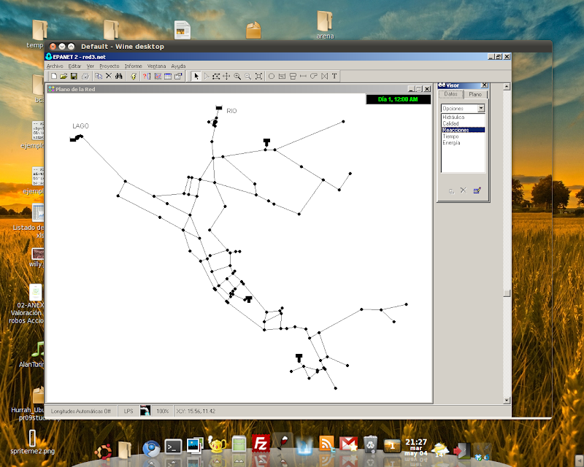Switch to the Plano tab in Visor

pyautogui.click(x=475, y=95)
